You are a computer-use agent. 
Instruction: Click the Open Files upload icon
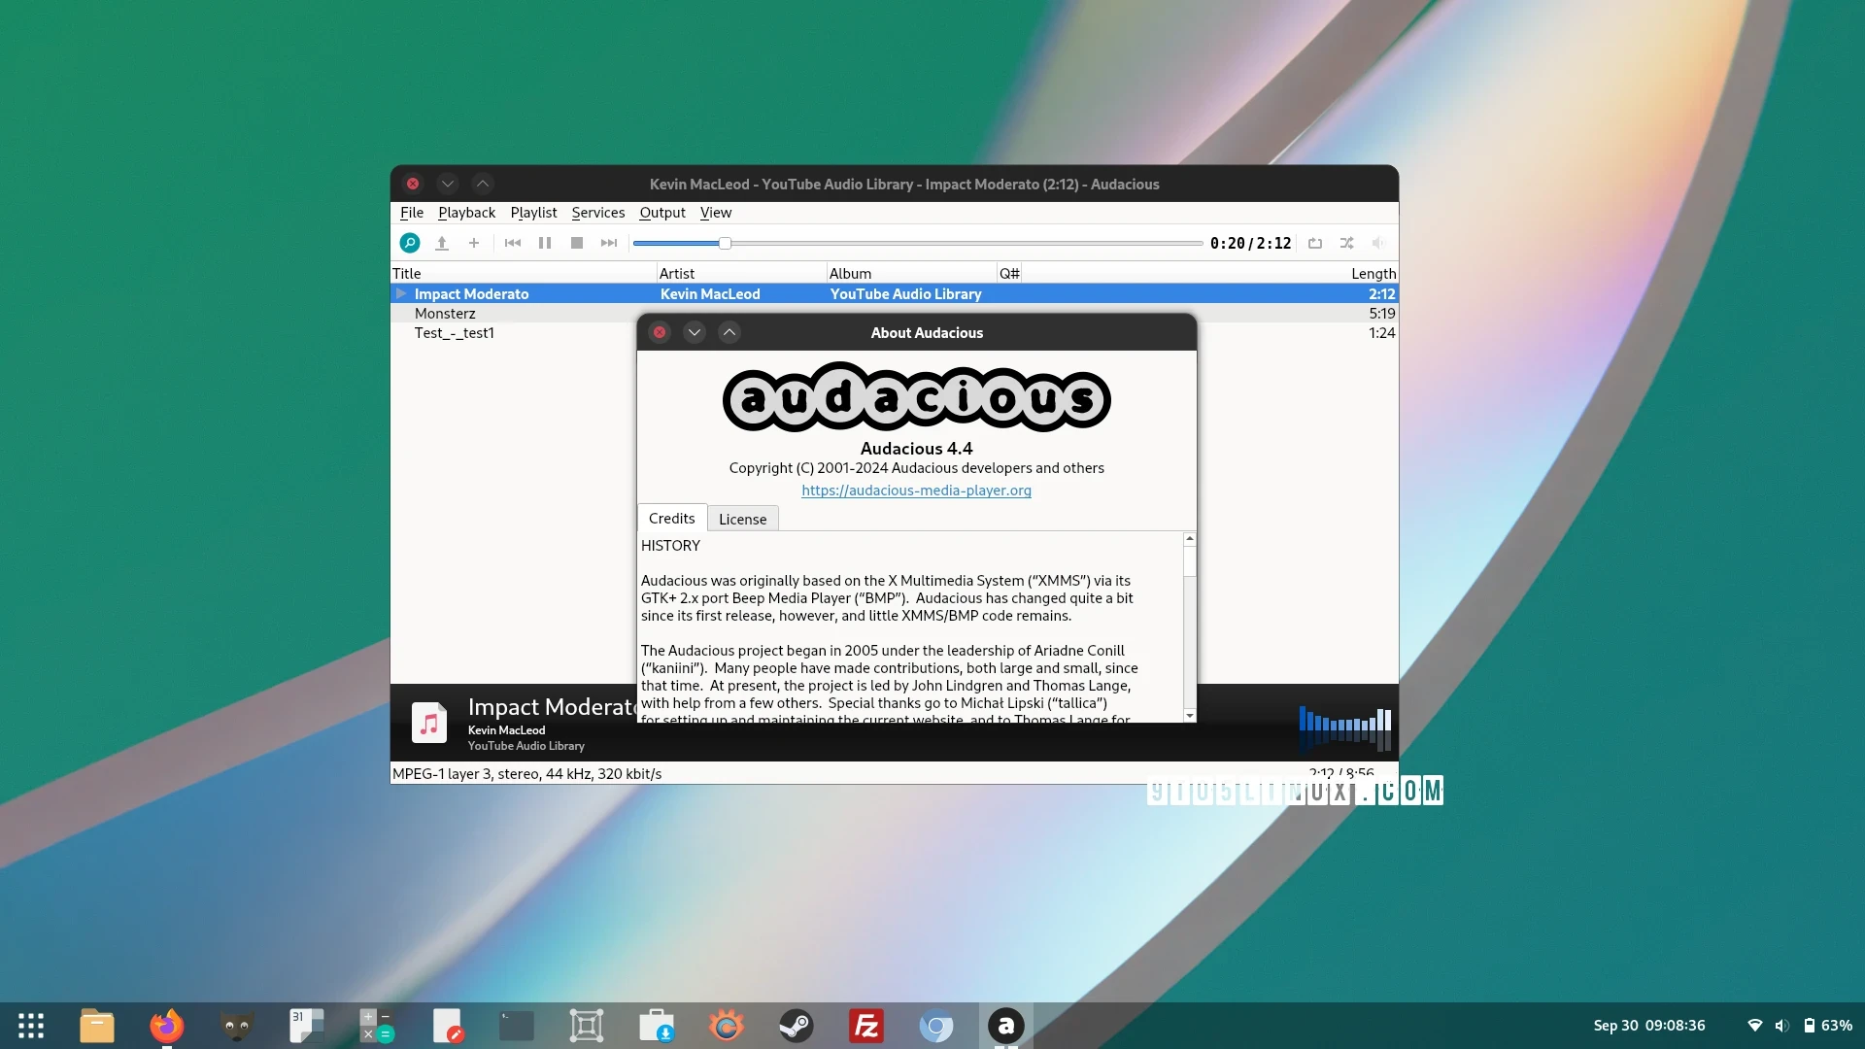[442, 243]
